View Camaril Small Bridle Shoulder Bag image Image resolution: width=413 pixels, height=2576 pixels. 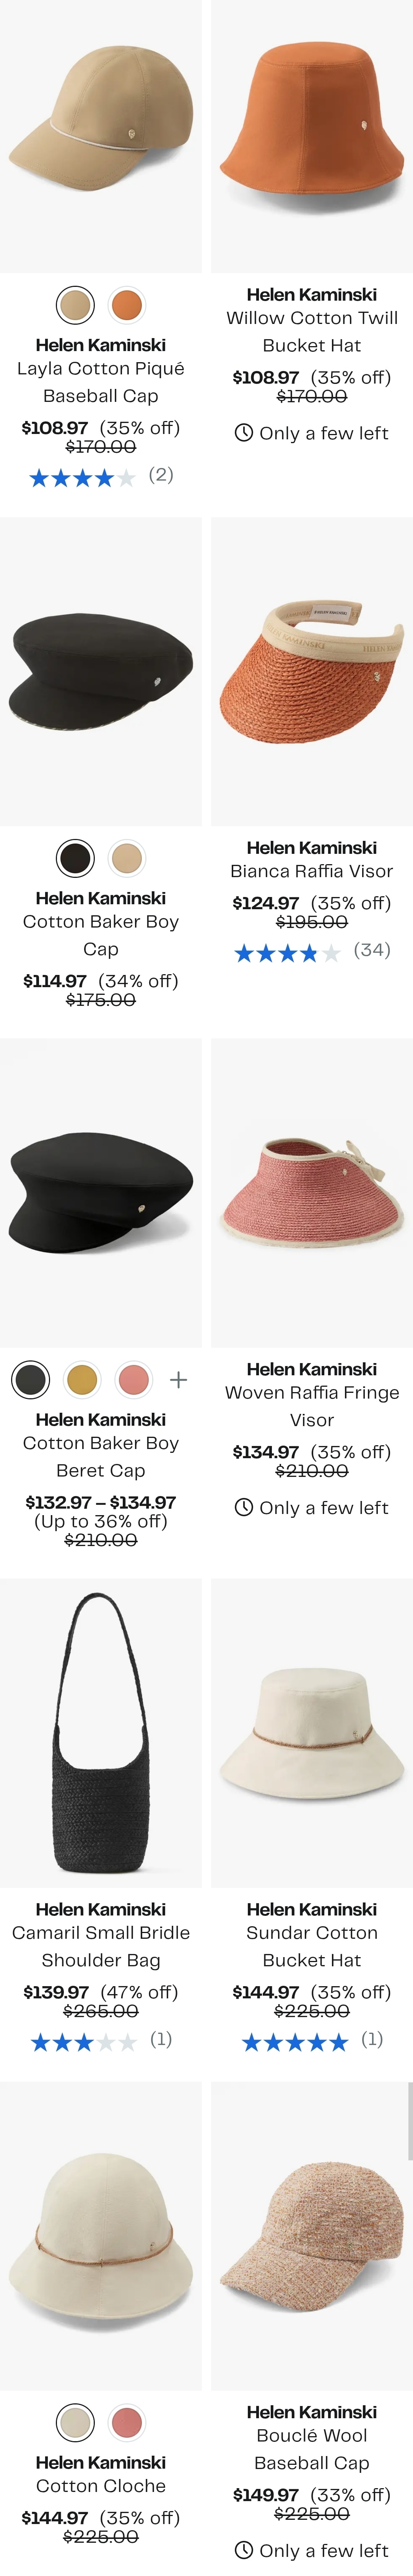[x=100, y=1733]
